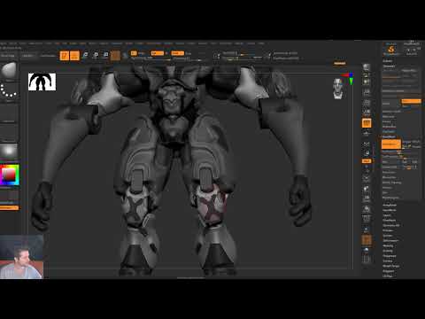
Task: Expand the UV Map section
Action: (388, 276)
